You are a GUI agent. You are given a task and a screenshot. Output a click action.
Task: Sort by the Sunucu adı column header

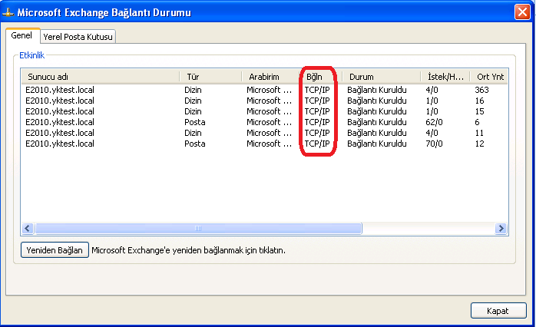[x=100, y=77]
